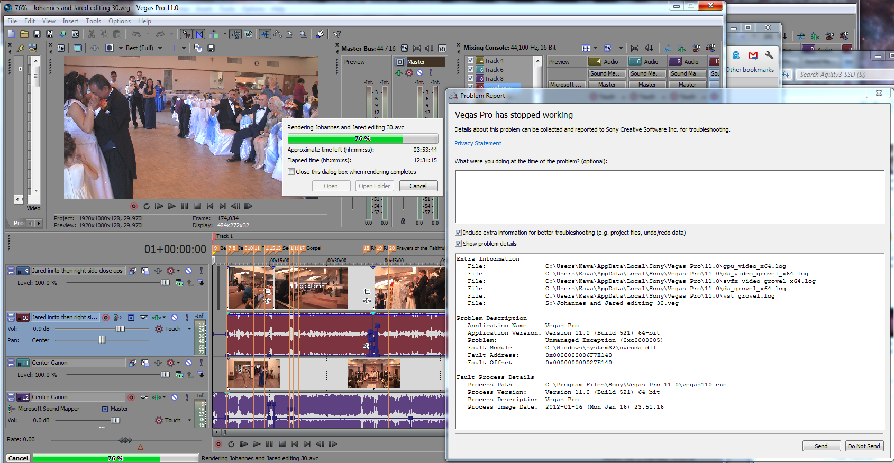This screenshot has height=463, width=894.
Task: Click the What's This help icon
Action: (337, 34)
